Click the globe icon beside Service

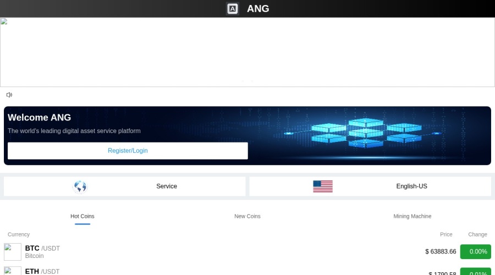tap(80, 186)
